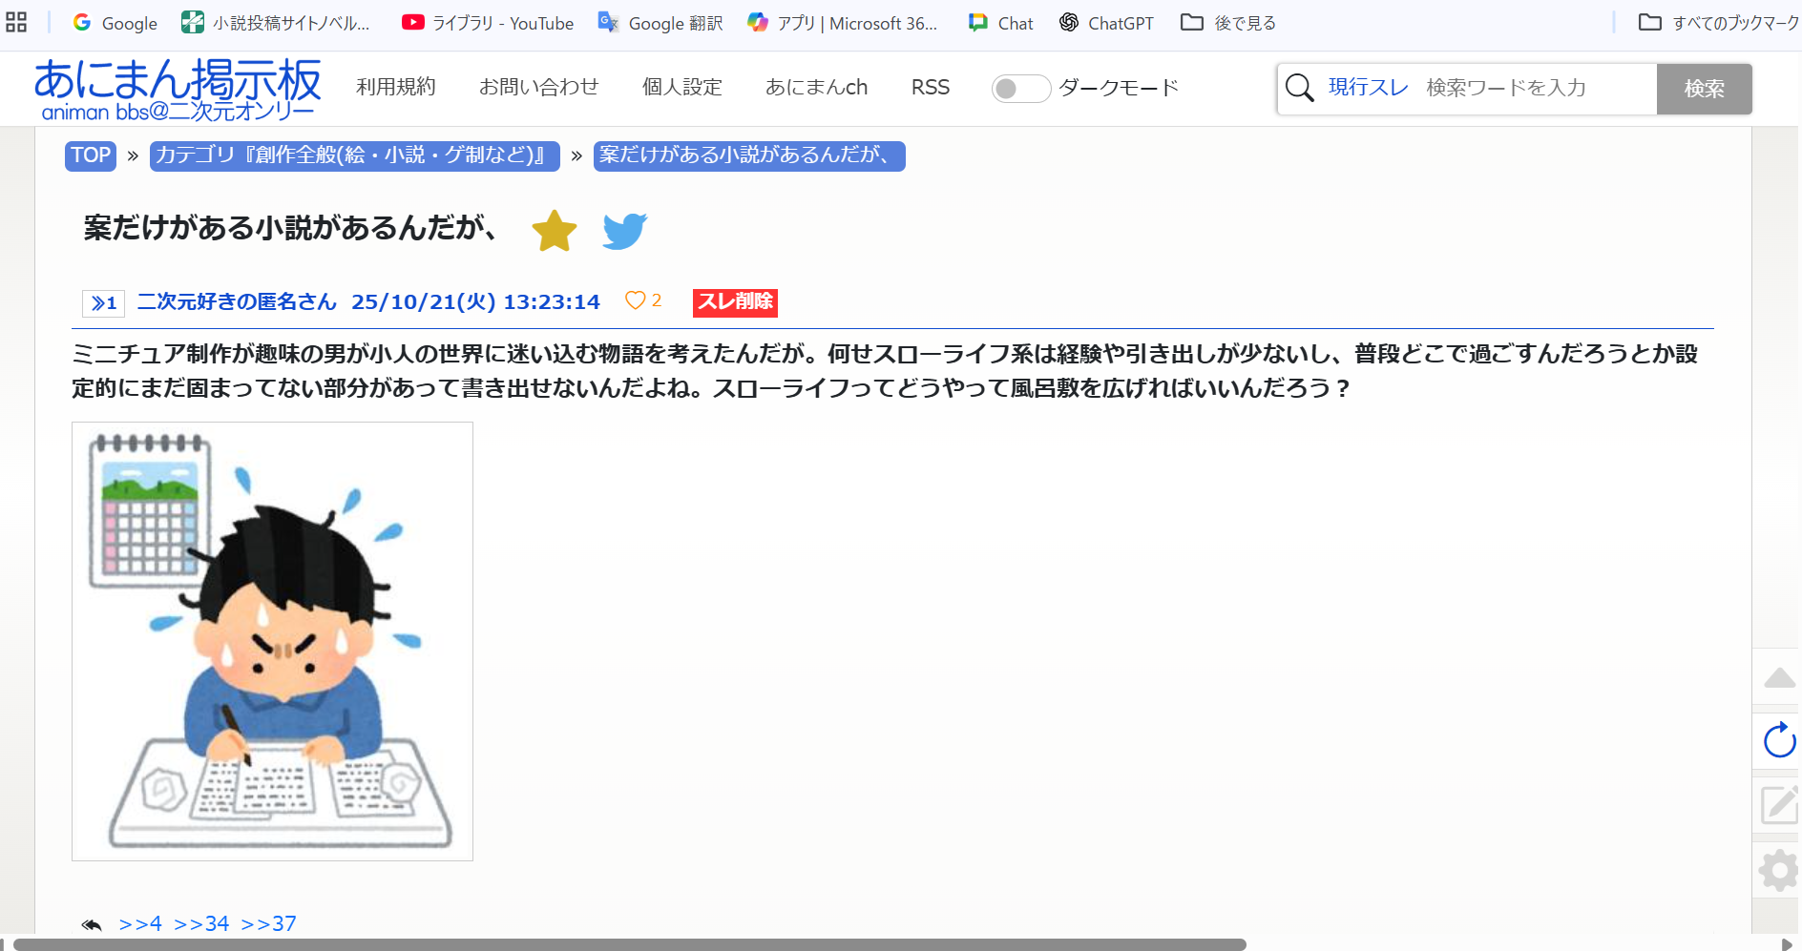Click the 検索ワードを入力 search field

tap(1535, 89)
